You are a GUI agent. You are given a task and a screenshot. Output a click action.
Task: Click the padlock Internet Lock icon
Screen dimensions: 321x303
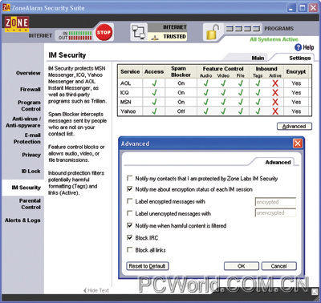pos(213,32)
